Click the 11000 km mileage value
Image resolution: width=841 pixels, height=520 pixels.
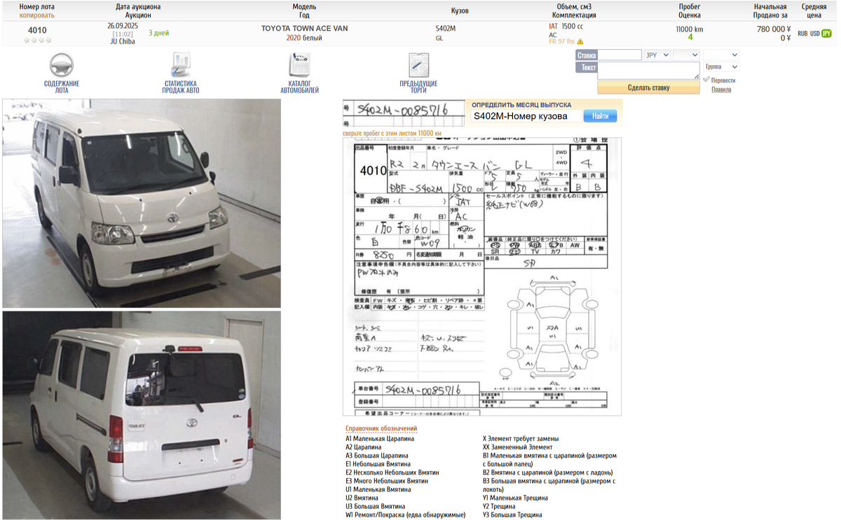tap(690, 29)
